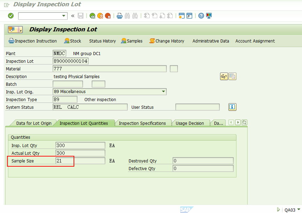The height and width of the screenshot is (213, 302).
Task: Click the Stock button
Action: (73, 41)
